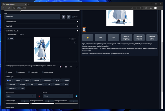Select the Depth control type
Viewport: 165px width, 111px height.
26,80
